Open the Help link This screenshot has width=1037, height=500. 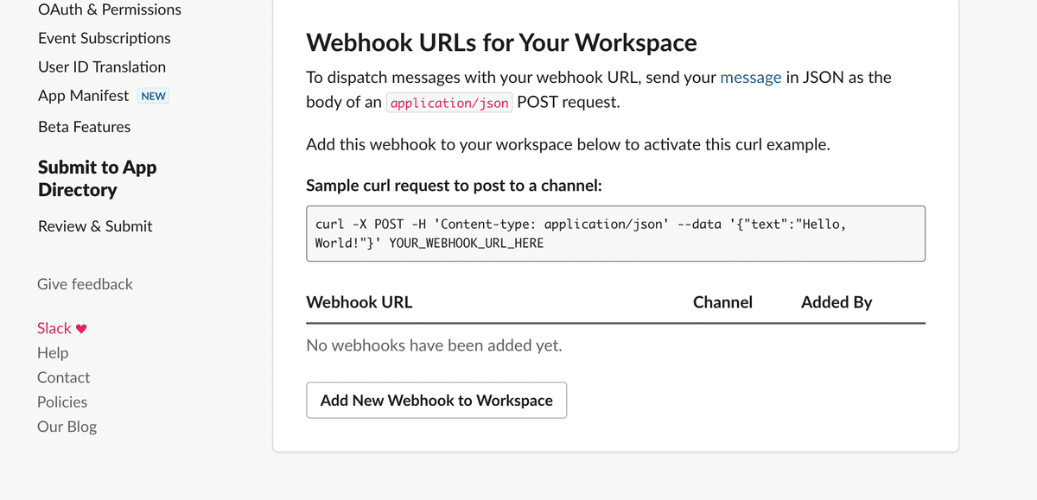pos(53,352)
